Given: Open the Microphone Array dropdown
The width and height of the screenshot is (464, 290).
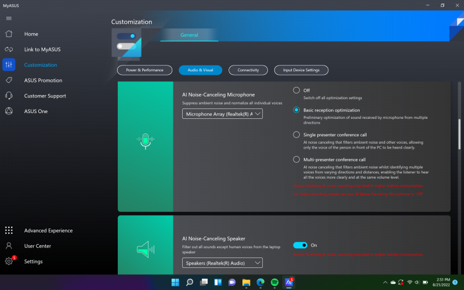Looking at the screenshot, I should click(x=222, y=114).
